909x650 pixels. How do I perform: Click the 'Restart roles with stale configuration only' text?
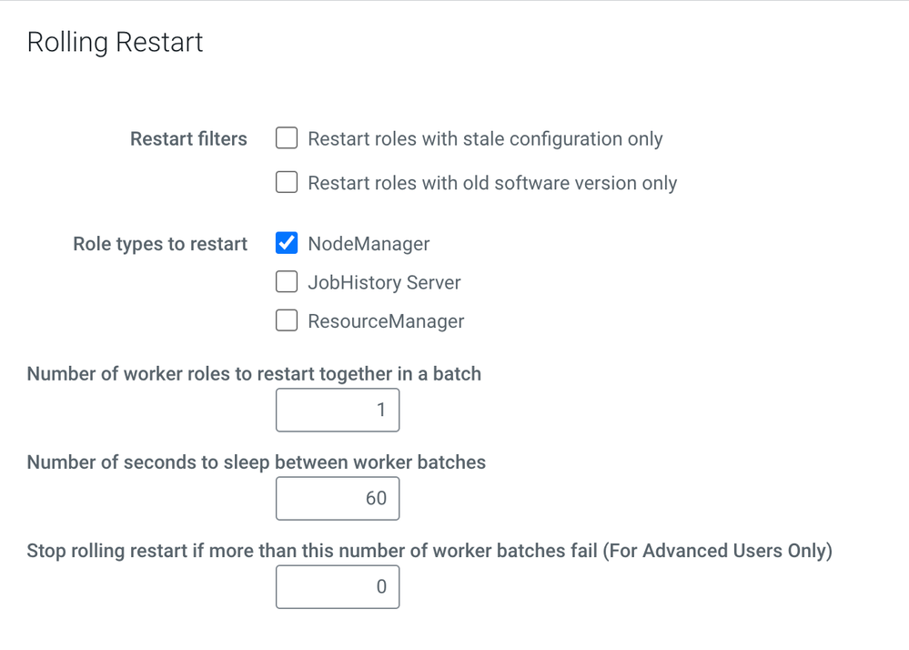[x=485, y=139]
